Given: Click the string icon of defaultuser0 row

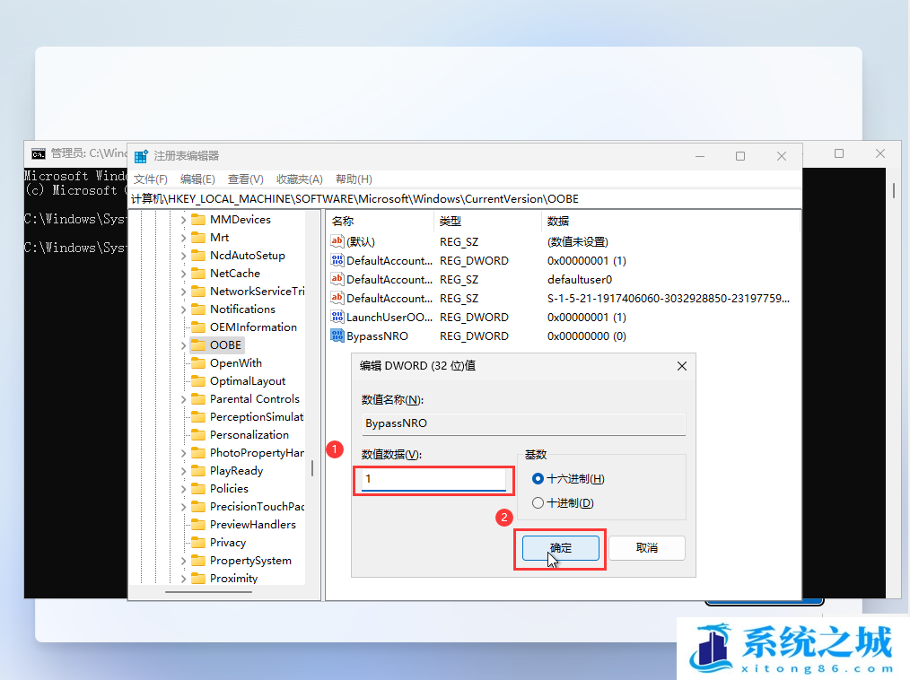Looking at the screenshot, I should (x=337, y=279).
